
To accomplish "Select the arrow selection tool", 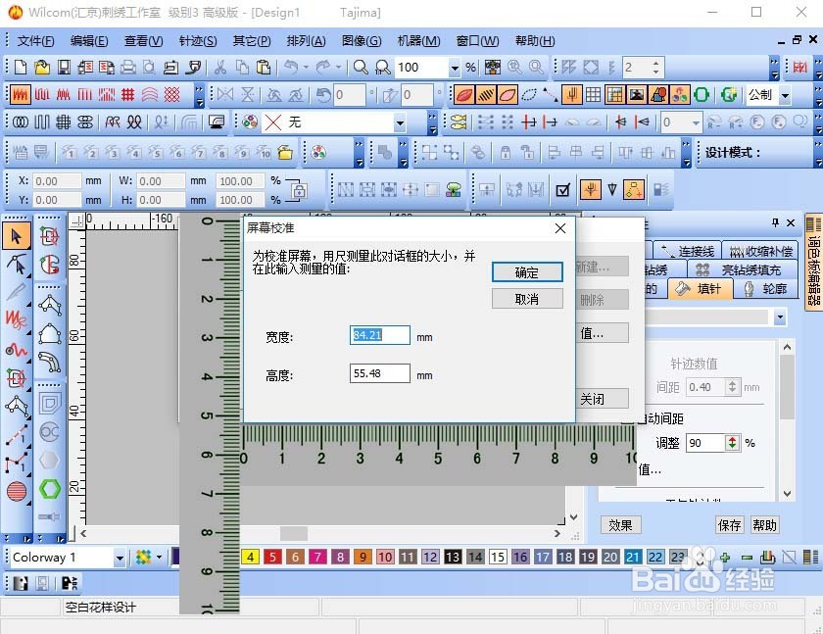I will tap(15, 235).
